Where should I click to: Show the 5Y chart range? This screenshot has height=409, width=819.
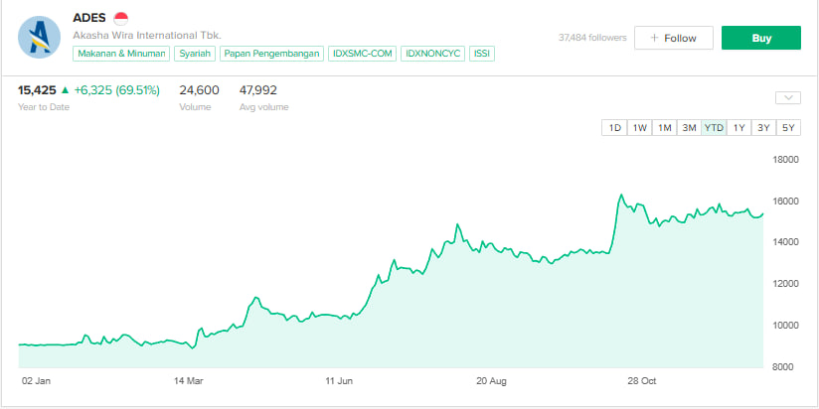(788, 127)
